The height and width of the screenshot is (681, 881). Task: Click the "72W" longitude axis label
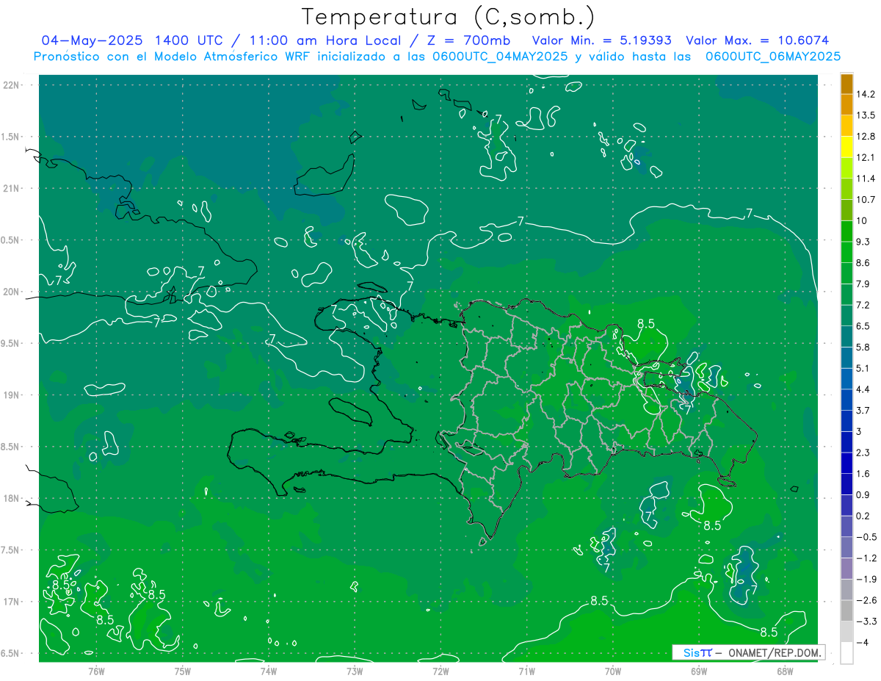pyautogui.click(x=440, y=671)
